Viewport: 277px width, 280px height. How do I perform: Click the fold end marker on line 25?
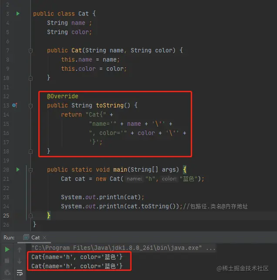pyautogui.click(x=30, y=216)
